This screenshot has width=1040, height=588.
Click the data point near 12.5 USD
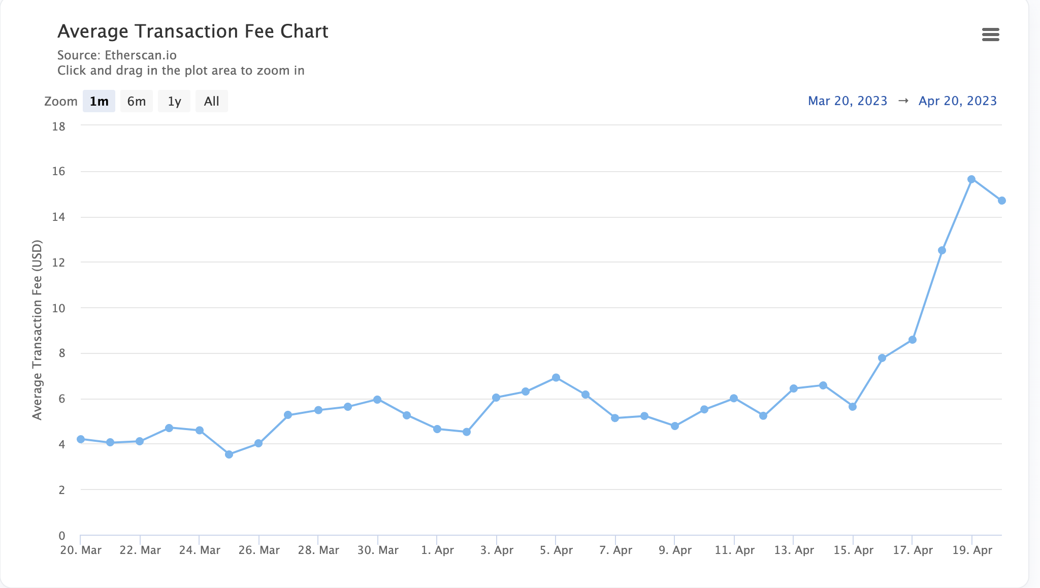(x=942, y=250)
